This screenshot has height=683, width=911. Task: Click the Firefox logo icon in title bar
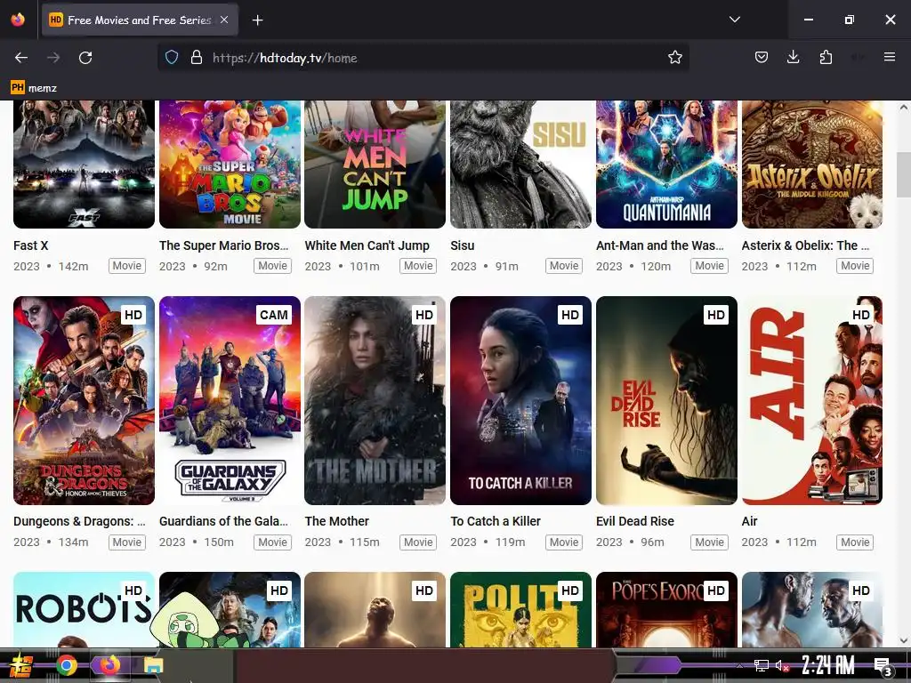click(x=18, y=20)
